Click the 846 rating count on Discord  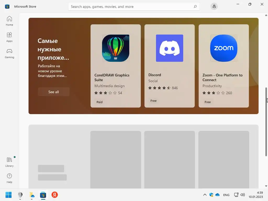coord(175,88)
